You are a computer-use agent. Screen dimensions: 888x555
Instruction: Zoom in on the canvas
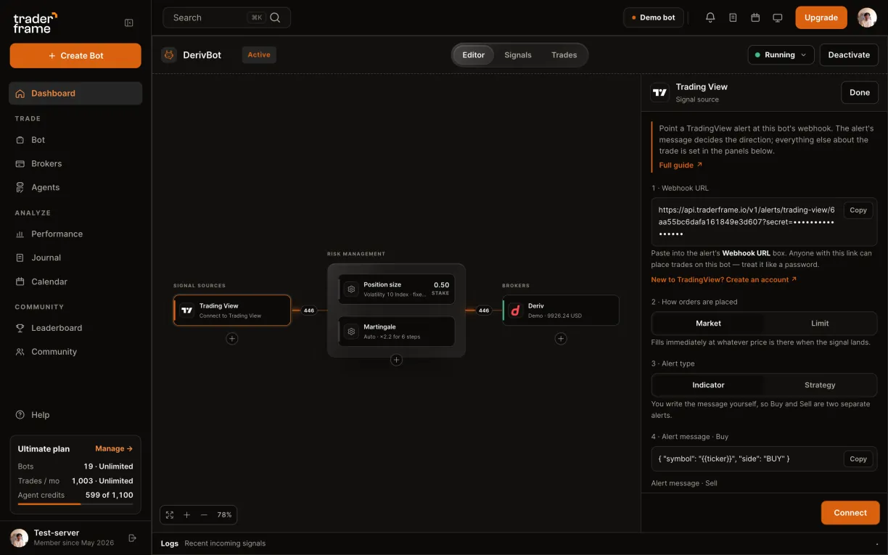[x=187, y=514]
